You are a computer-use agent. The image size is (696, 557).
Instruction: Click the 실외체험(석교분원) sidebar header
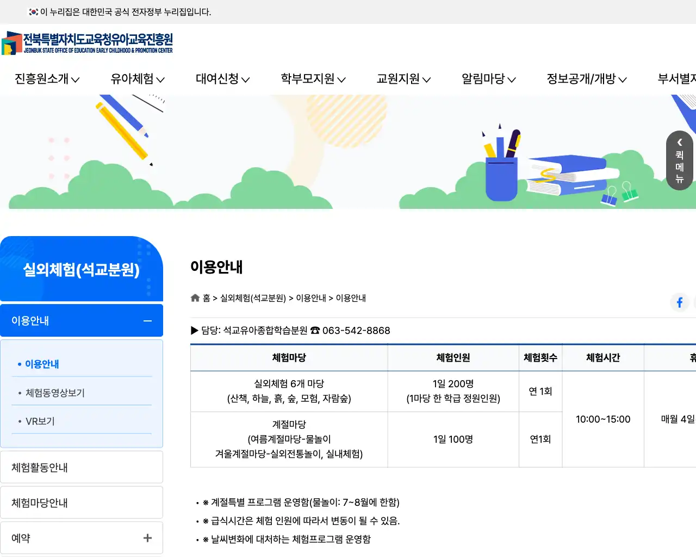[x=82, y=269]
